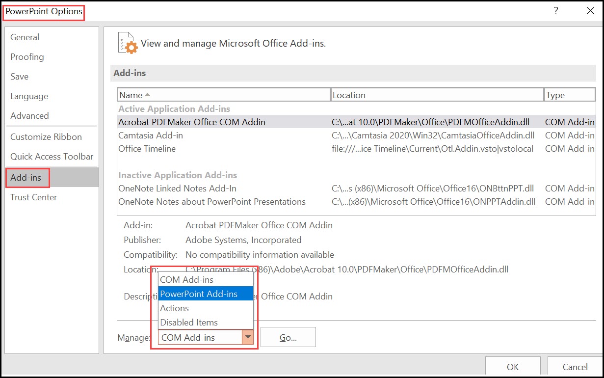
Task: Click the CamtasiaOfficeAddin.dll location cell
Action: [433, 135]
